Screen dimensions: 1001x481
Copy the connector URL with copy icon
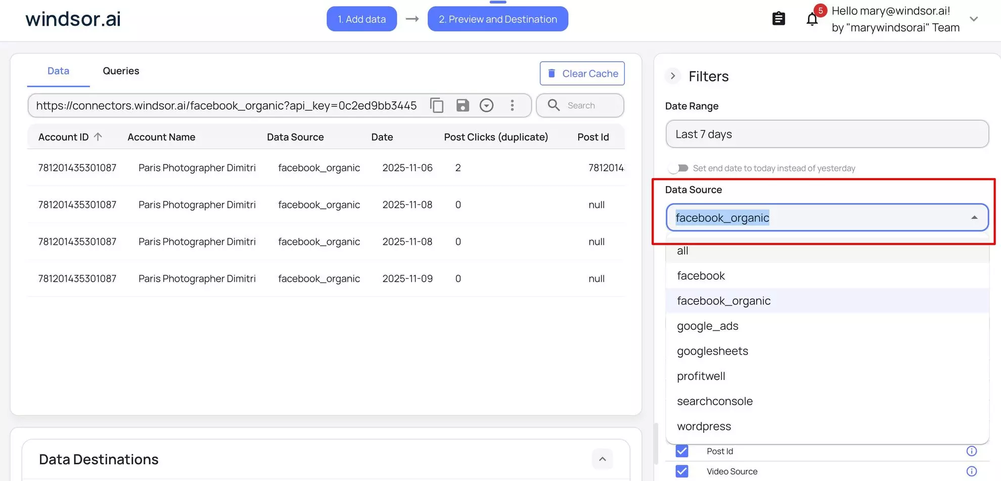tap(437, 105)
